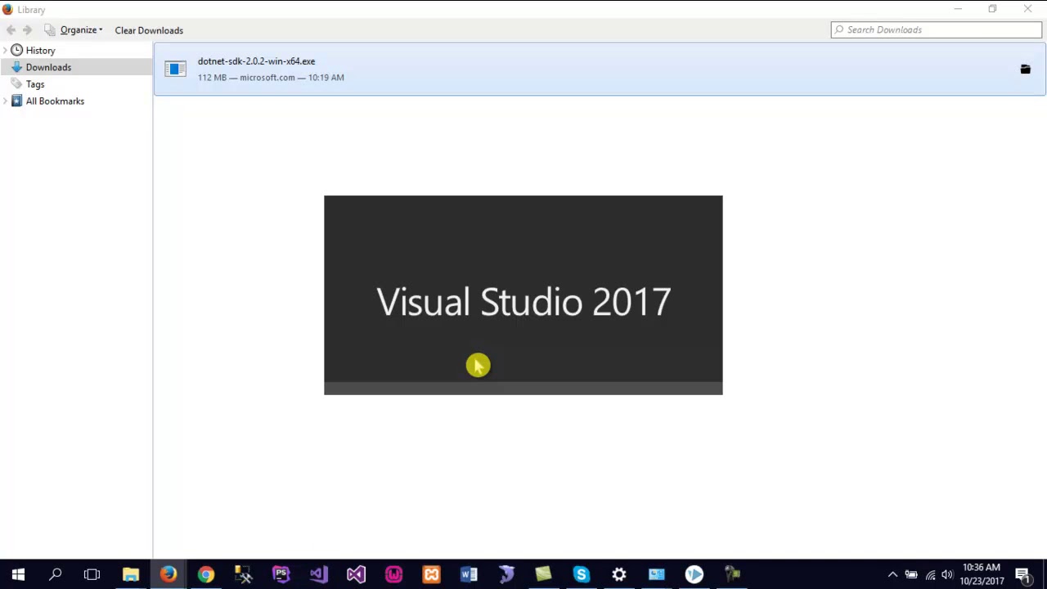Open Windows search from the taskbar
Screen dimensions: 1047x589
(56, 574)
